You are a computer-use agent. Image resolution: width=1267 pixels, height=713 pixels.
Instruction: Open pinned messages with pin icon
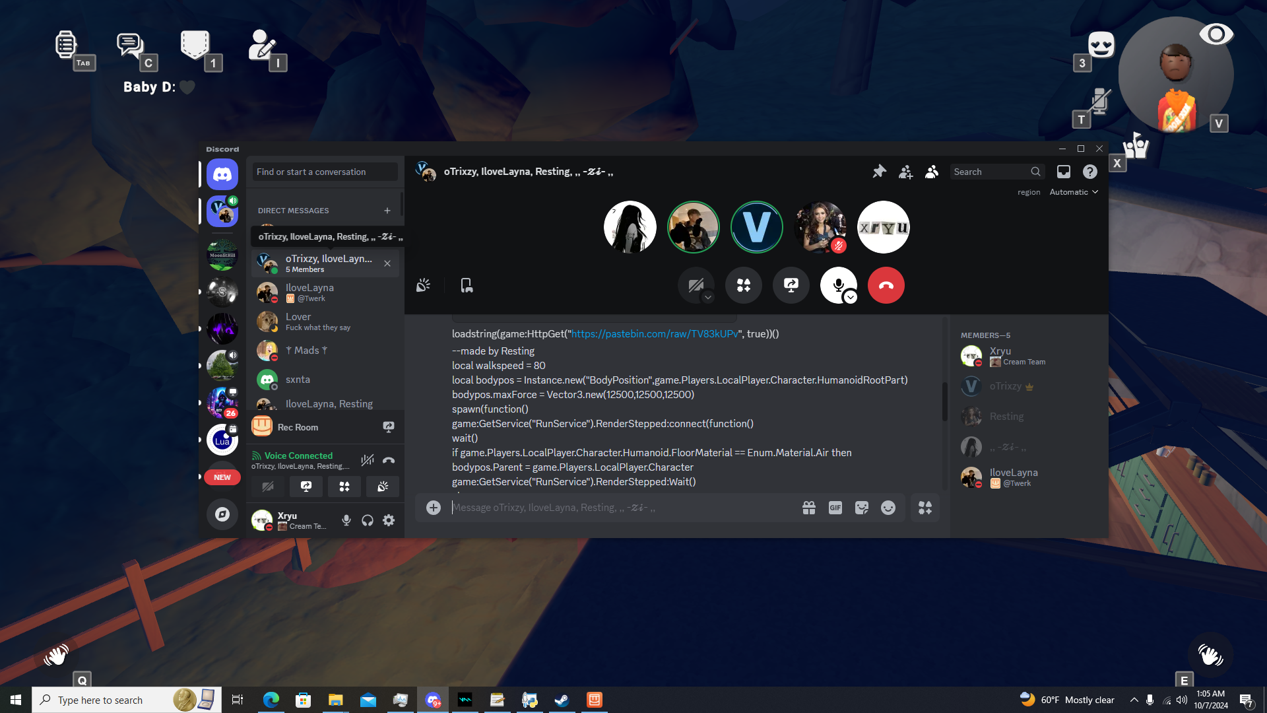(879, 172)
